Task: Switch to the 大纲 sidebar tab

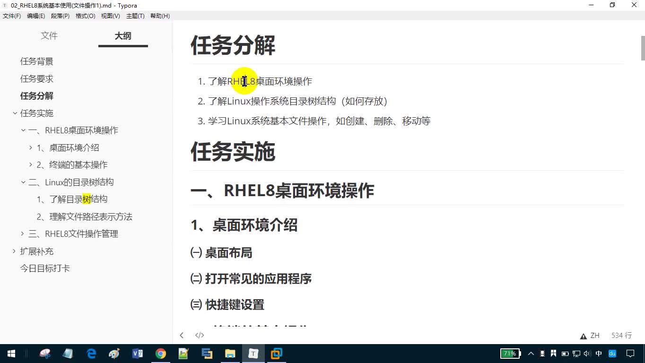Action: (x=123, y=36)
